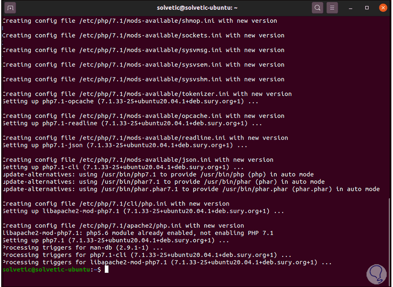The width and height of the screenshot is (393, 287).
Task: Close the terminal window
Action: [383, 8]
